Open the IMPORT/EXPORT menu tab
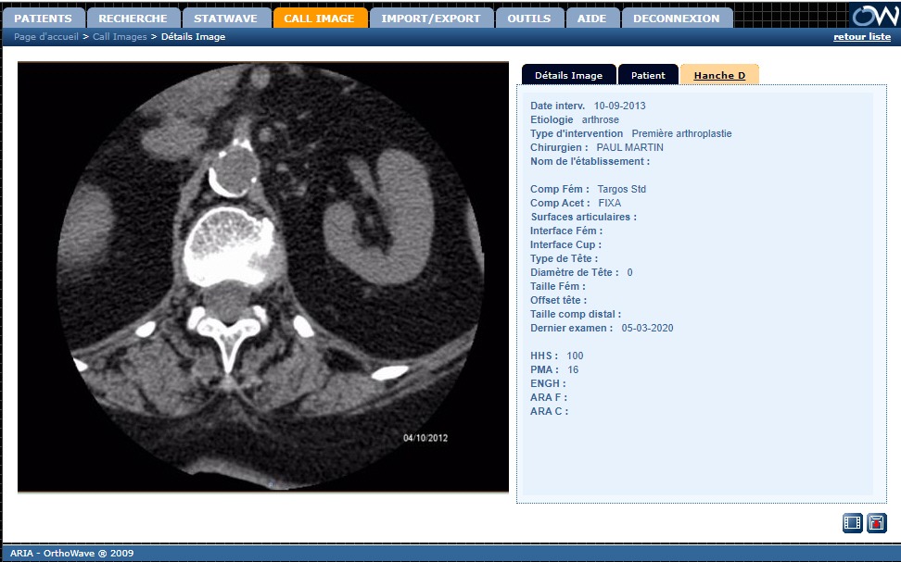The image size is (901, 562). click(431, 19)
